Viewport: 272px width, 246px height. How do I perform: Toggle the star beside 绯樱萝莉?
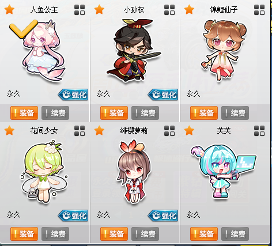click(x=99, y=130)
